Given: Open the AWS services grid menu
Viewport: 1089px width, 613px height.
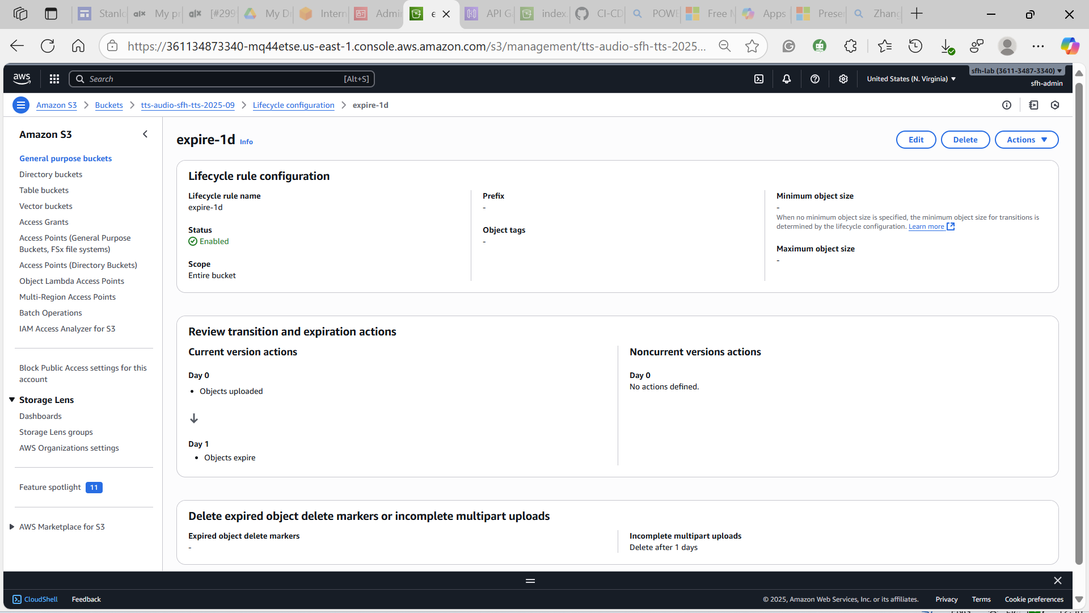Looking at the screenshot, I should 54,79.
